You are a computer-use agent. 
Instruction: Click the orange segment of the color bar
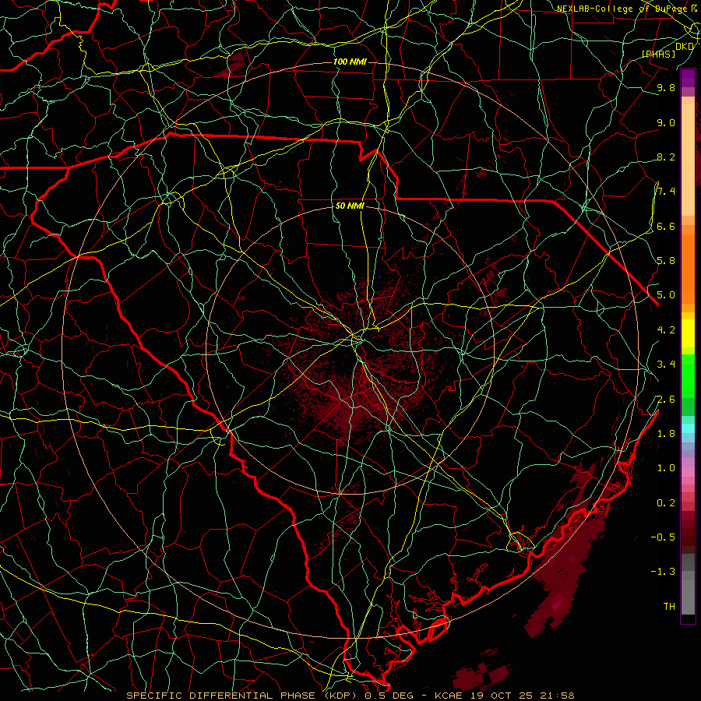[x=688, y=268]
